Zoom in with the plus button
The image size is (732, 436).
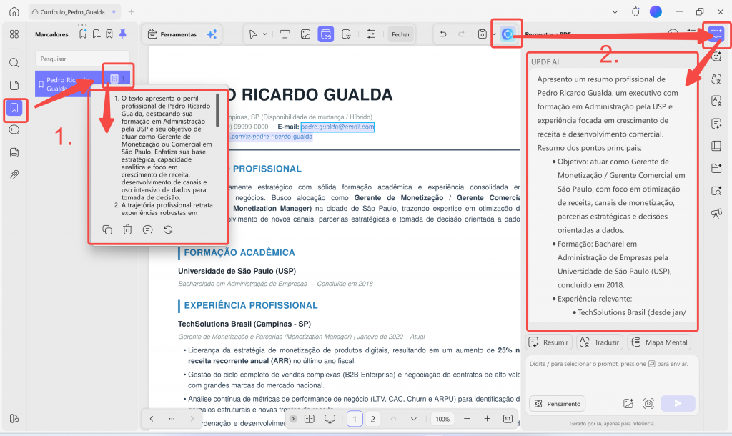coord(487,419)
